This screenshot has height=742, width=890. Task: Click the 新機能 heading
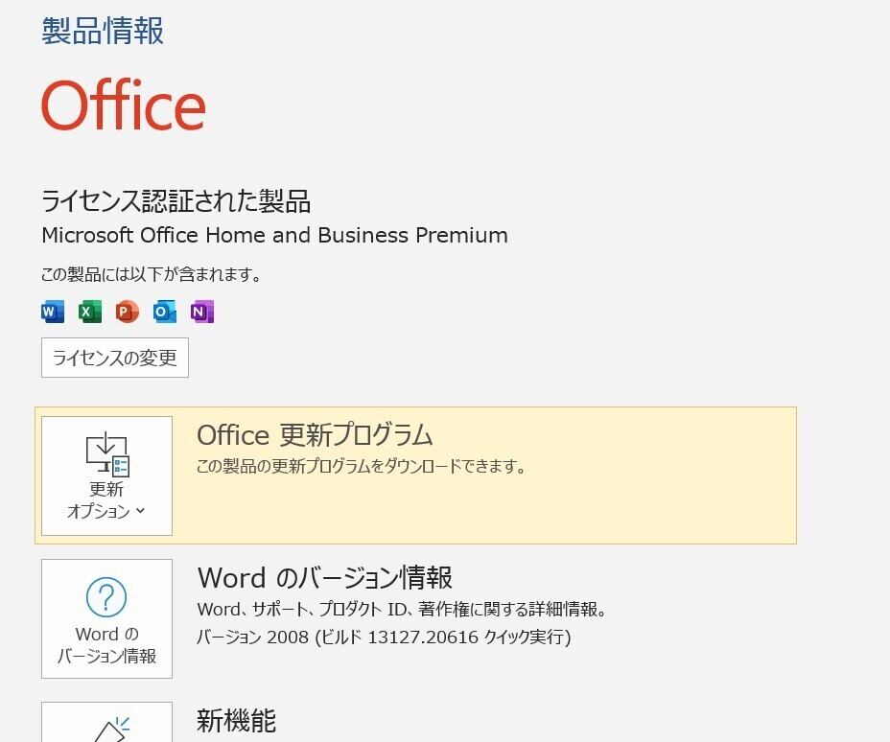tap(236, 719)
